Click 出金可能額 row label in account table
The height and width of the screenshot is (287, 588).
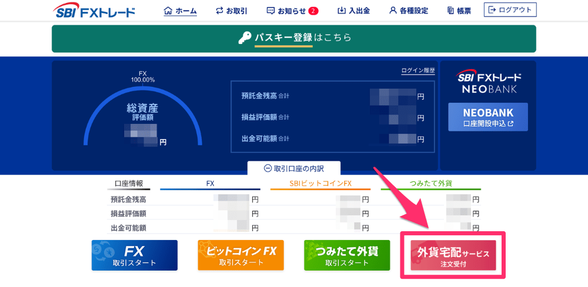(128, 228)
